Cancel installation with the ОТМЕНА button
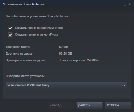 tap(118, 105)
